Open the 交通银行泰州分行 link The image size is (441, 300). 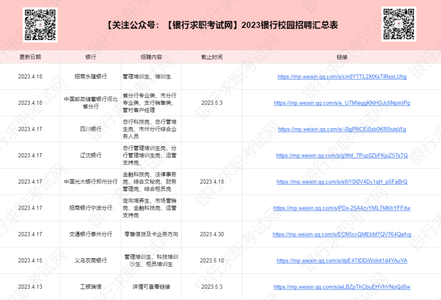click(342, 234)
